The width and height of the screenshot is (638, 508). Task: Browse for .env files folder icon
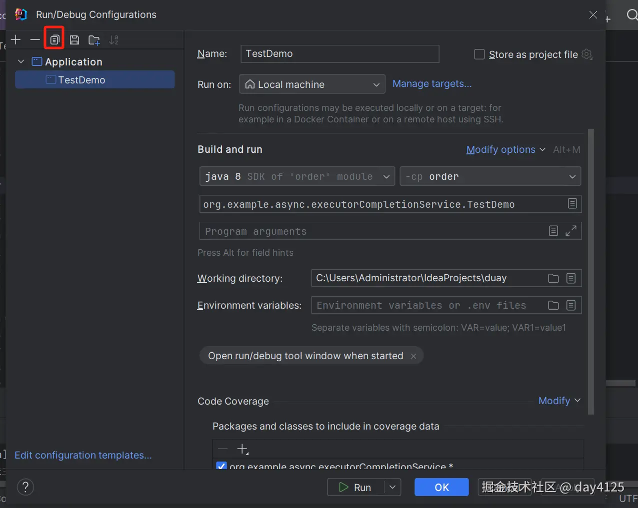pos(553,305)
